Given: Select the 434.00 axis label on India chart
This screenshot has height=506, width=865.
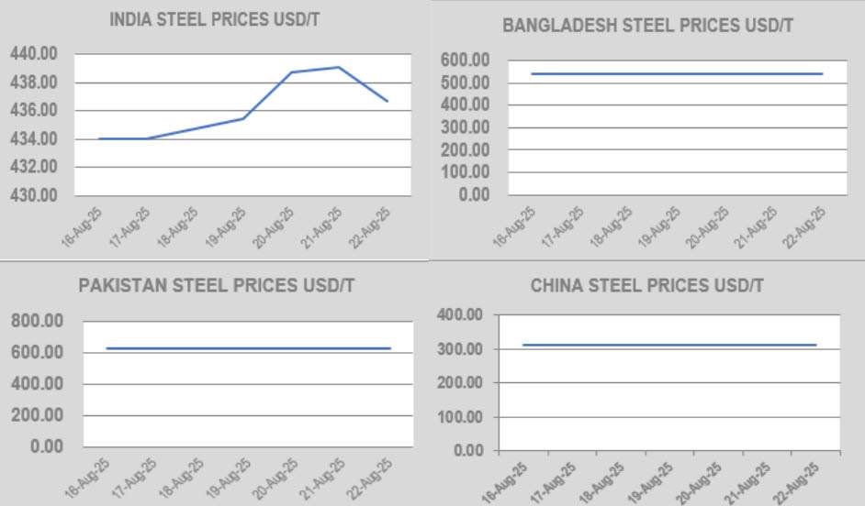Looking at the screenshot, I should coord(34,139).
